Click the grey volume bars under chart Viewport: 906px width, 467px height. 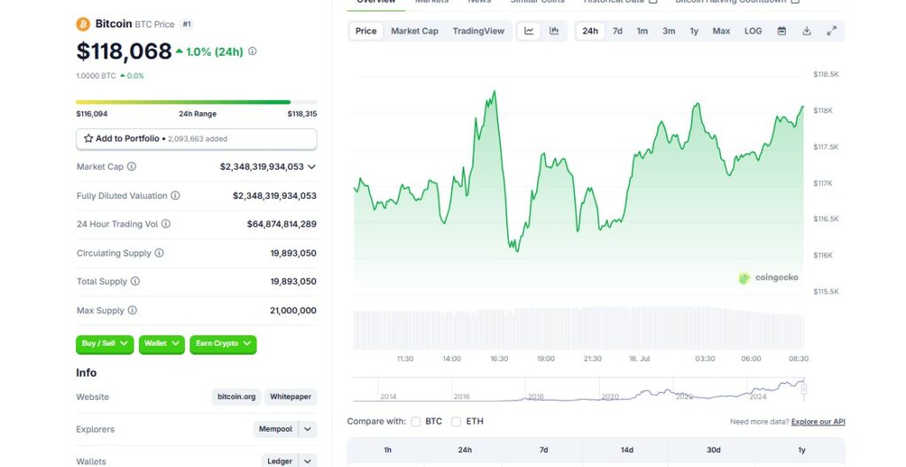[x=579, y=330]
